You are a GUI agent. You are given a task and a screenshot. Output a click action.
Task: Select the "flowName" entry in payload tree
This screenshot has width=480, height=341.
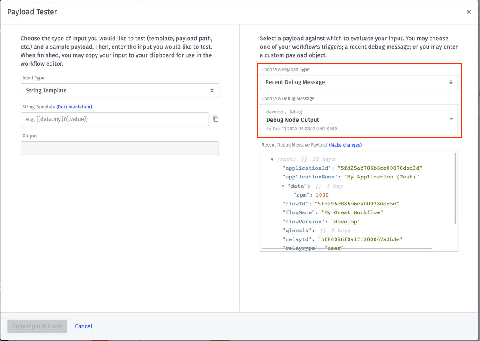[x=333, y=213]
